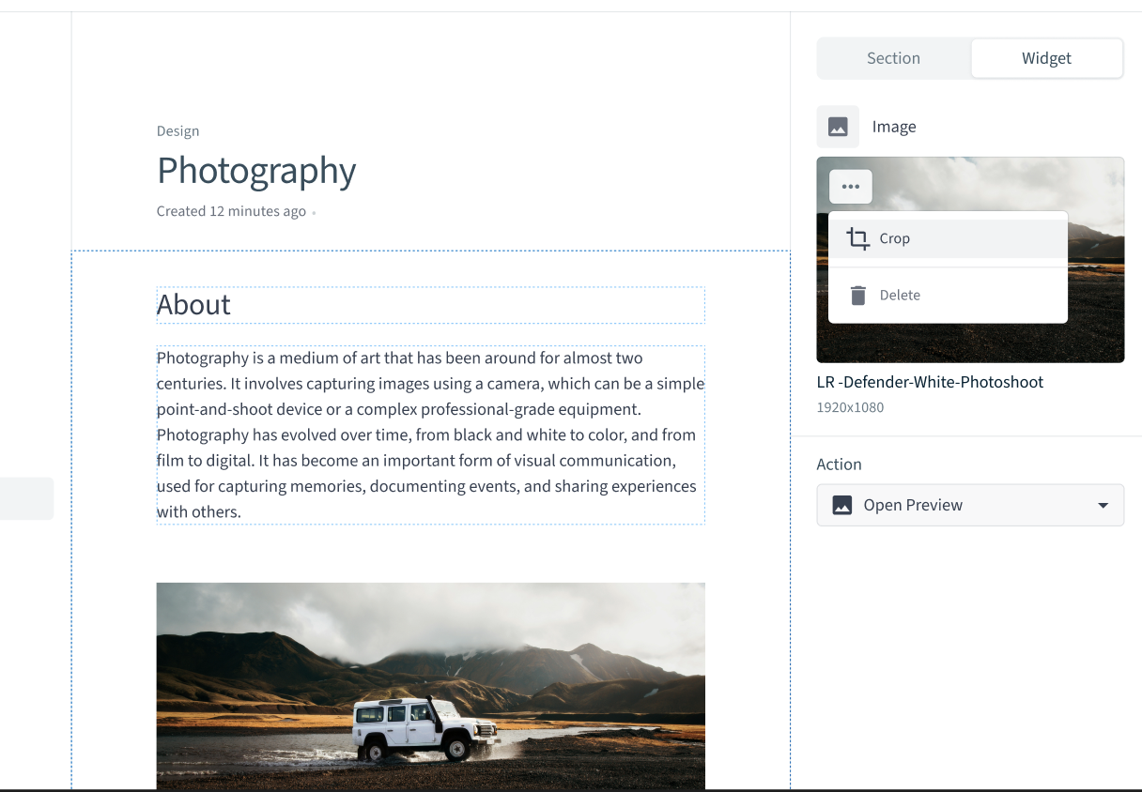Select the Widget tab
The image size is (1142, 792).
(x=1046, y=58)
